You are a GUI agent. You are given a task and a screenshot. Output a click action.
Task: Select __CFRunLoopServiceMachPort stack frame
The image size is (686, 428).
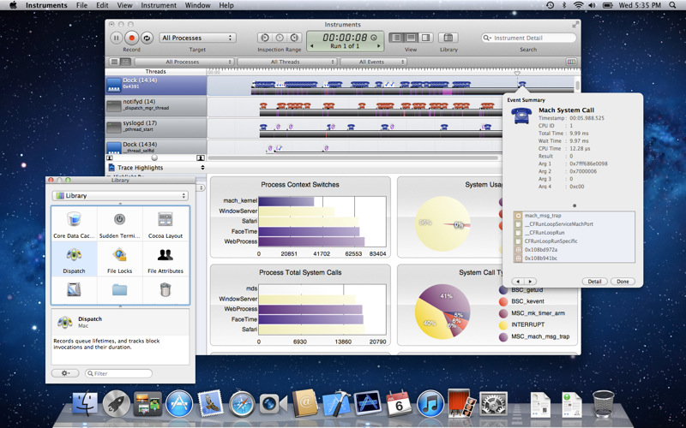(574, 224)
